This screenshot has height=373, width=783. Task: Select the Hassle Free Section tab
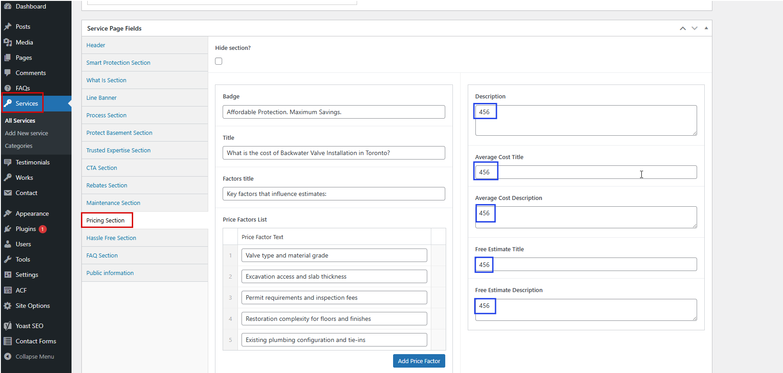pos(111,238)
